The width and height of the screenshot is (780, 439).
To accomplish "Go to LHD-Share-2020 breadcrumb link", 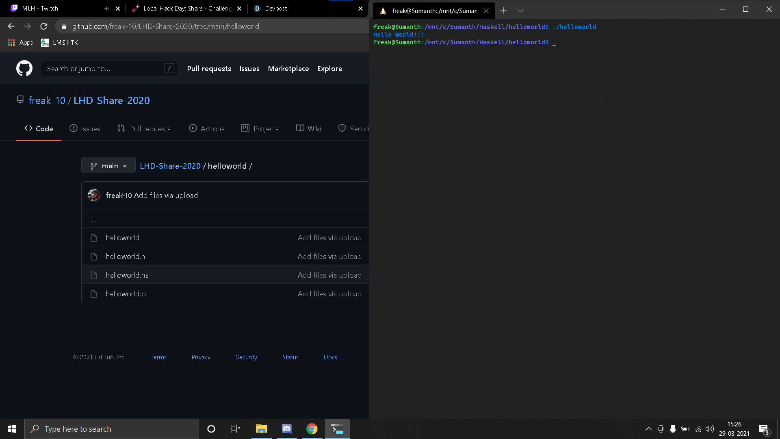I will point(170,166).
